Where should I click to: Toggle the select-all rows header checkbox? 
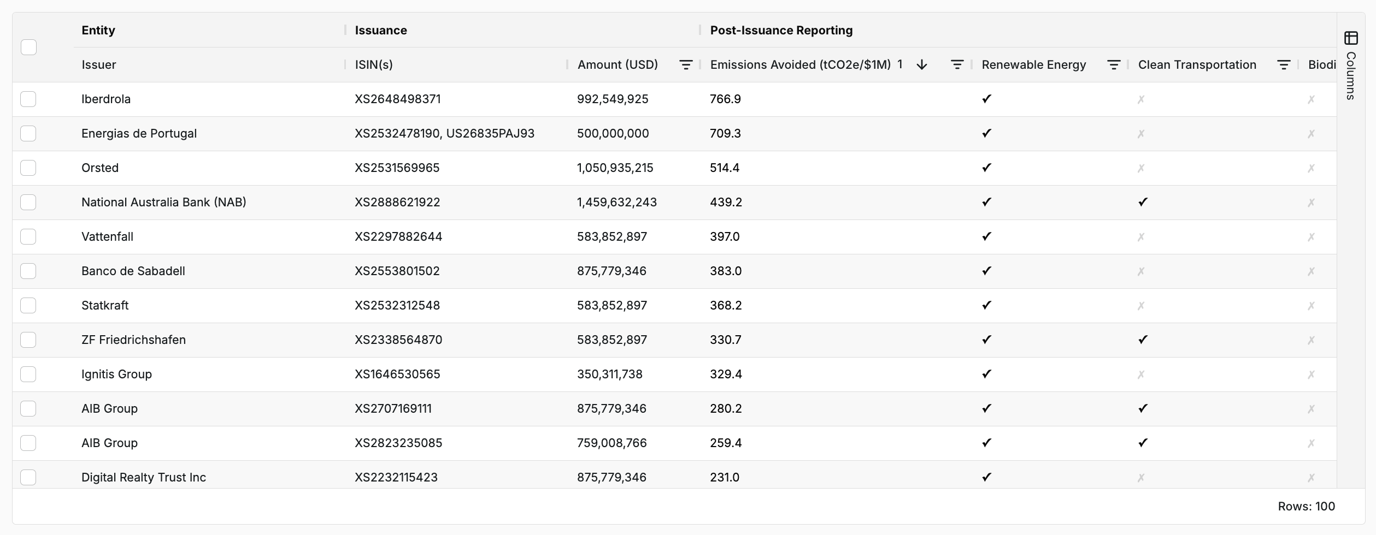pyautogui.click(x=28, y=47)
